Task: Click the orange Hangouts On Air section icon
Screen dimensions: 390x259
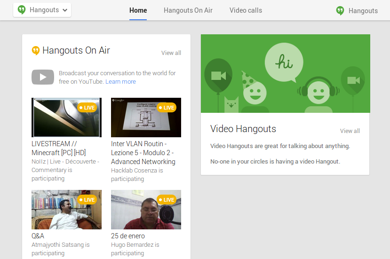Action: [x=36, y=50]
